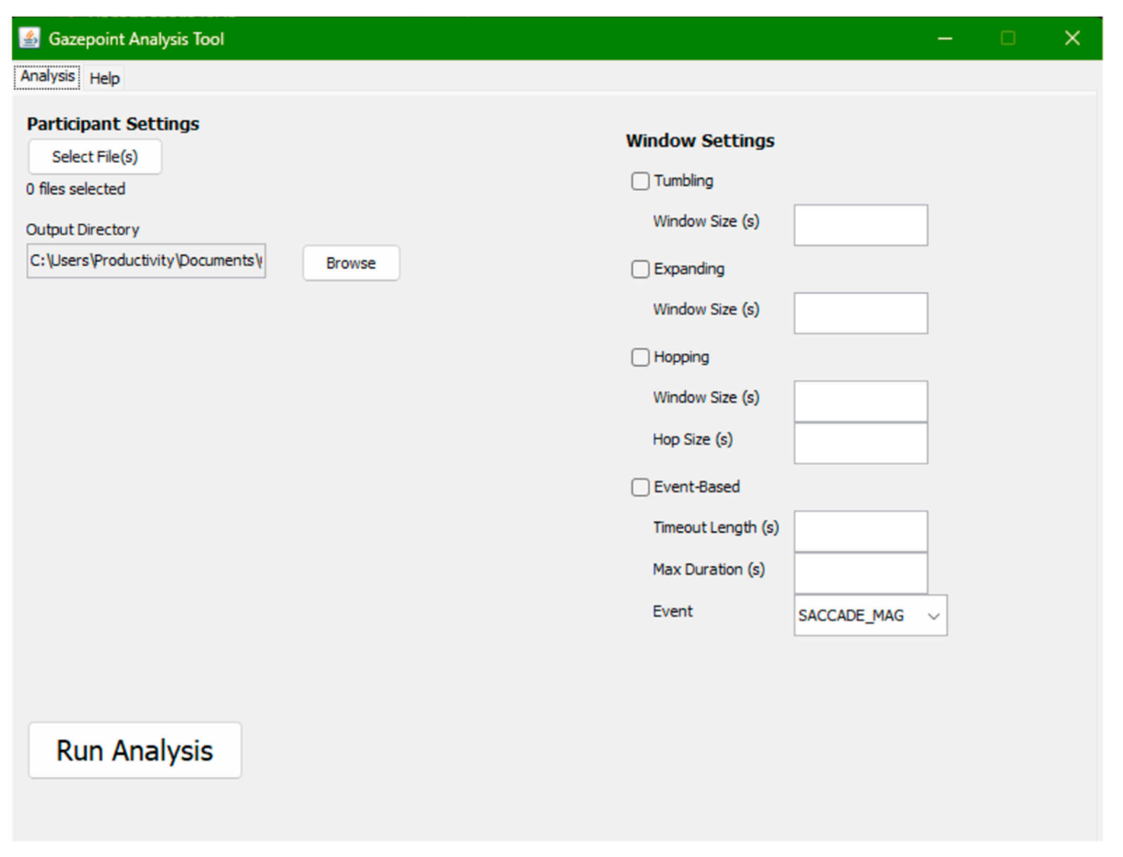Click the Tumbling Window Size field
This screenshot has width=1123, height=857.
coord(860,225)
